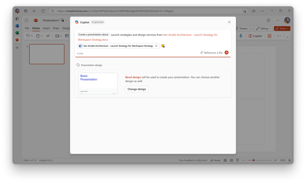The height and width of the screenshot is (183, 306).
Task: Click the browser workspaces icon
Action: tap(26, 11)
